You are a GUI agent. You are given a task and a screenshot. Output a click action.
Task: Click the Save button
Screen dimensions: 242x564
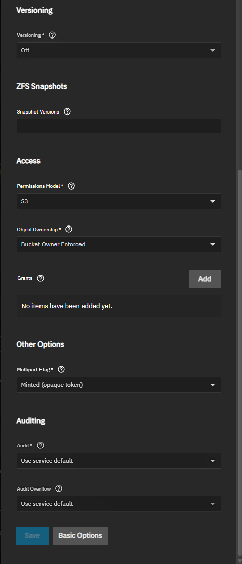32,535
